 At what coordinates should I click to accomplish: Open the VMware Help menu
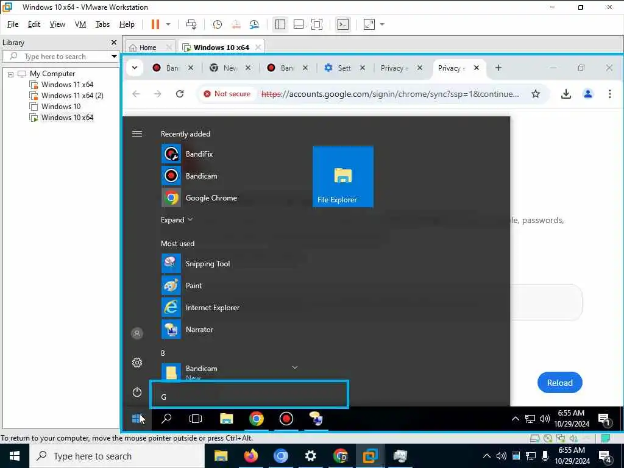coord(127,24)
